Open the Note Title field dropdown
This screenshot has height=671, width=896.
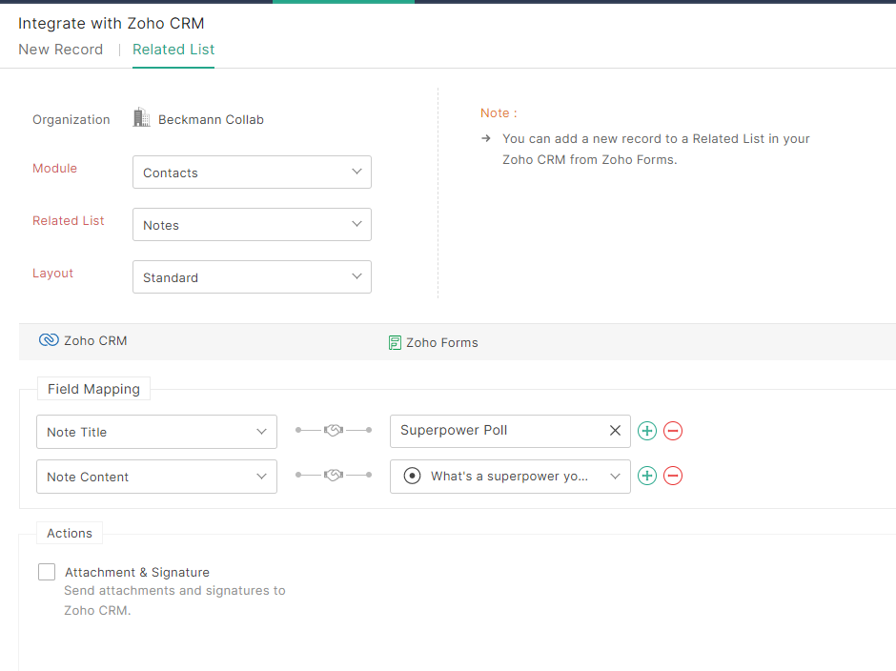coord(156,432)
